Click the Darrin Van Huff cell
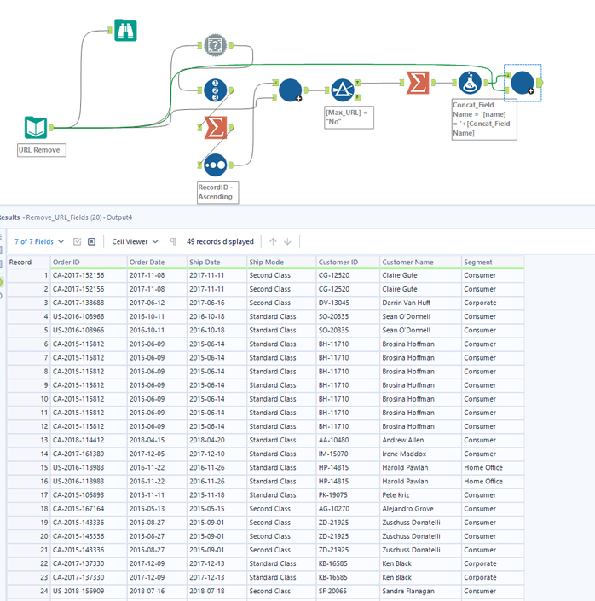Viewport: 595px width, 601px height. pyautogui.click(x=420, y=303)
